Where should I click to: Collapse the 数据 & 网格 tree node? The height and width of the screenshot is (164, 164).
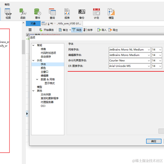click(37, 79)
